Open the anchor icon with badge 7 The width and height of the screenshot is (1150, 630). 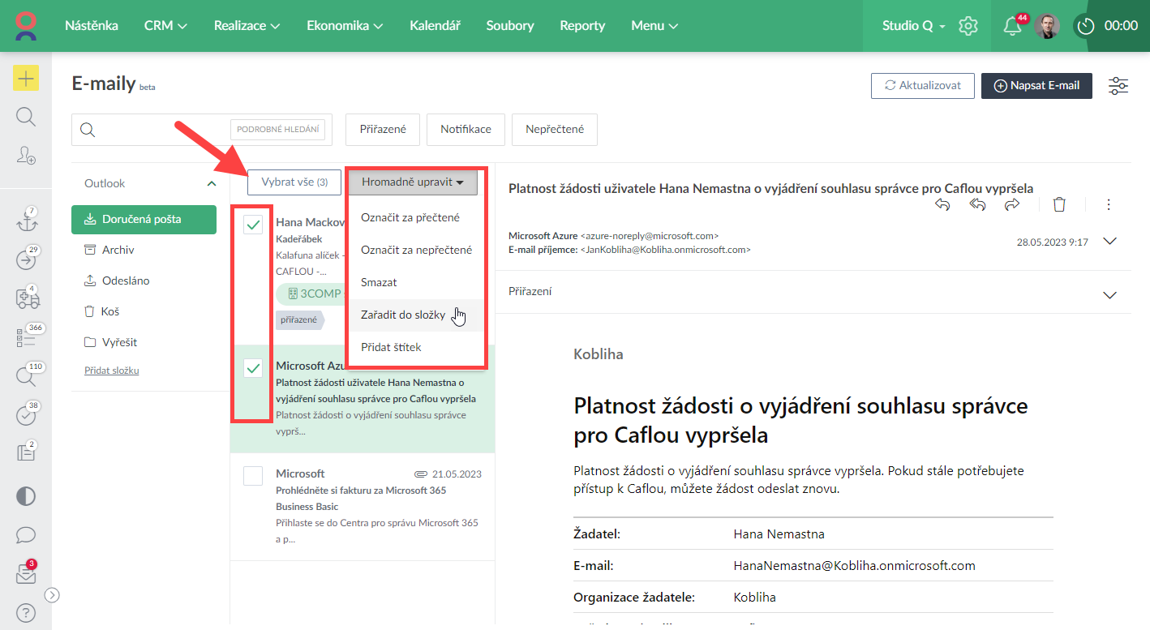[26, 221]
